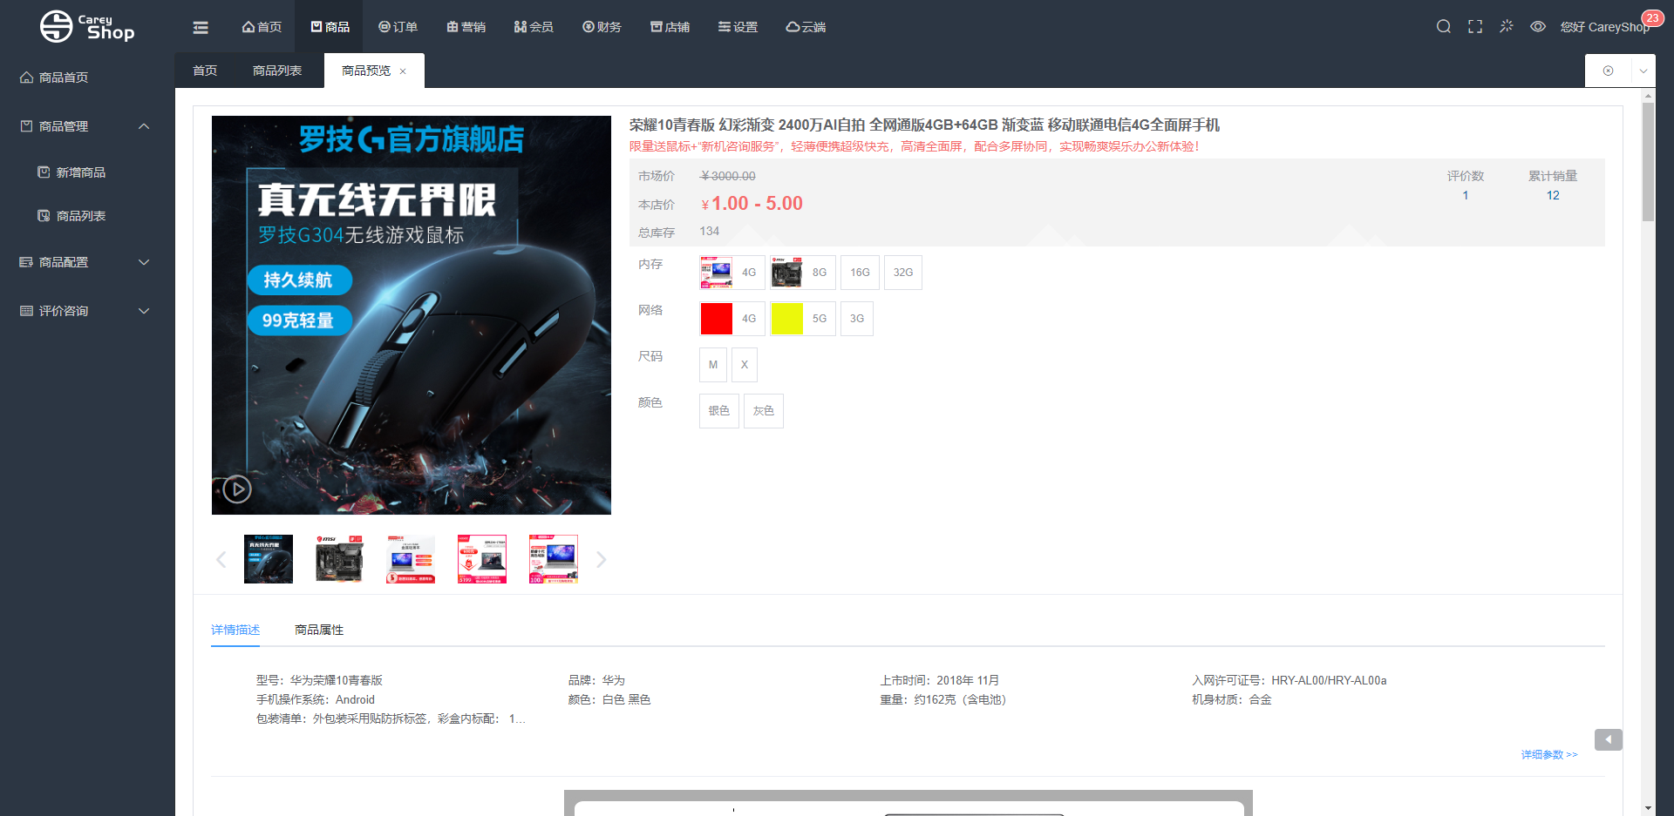Click the main product image

[412, 315]
